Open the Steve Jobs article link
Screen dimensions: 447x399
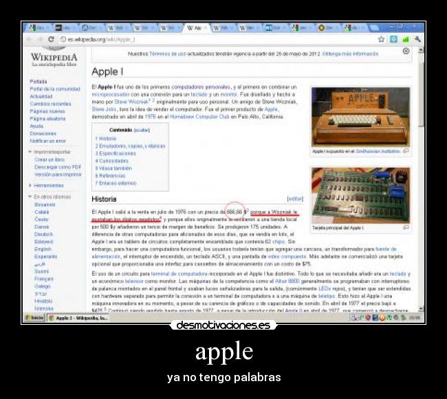pyautogui.click(x=104, y=109)
